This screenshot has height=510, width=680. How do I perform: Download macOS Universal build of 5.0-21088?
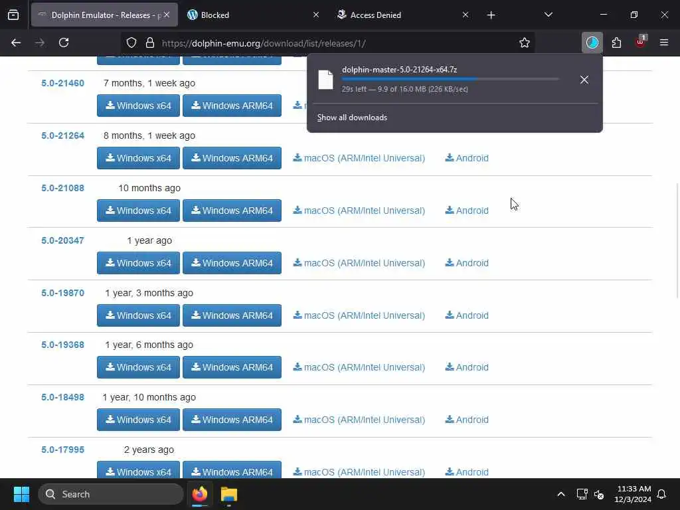click(x=359, y=211)
